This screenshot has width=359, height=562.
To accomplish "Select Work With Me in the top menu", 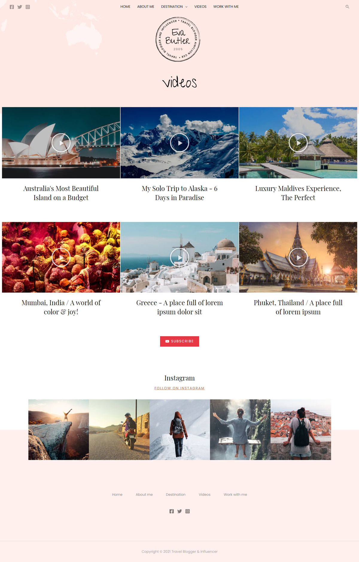I will coord(226,7).
